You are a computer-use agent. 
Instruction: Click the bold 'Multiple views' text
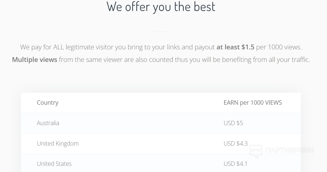35,60
